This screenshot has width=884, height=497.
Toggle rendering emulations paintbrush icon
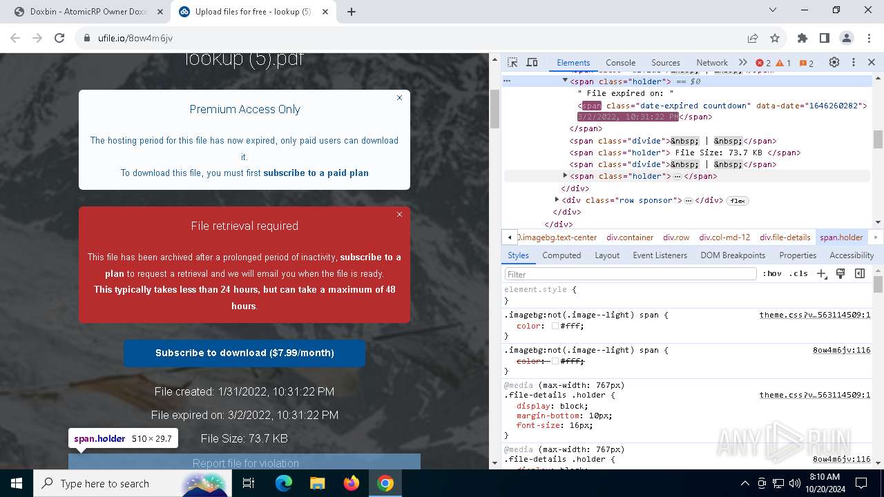click(840, 274)
